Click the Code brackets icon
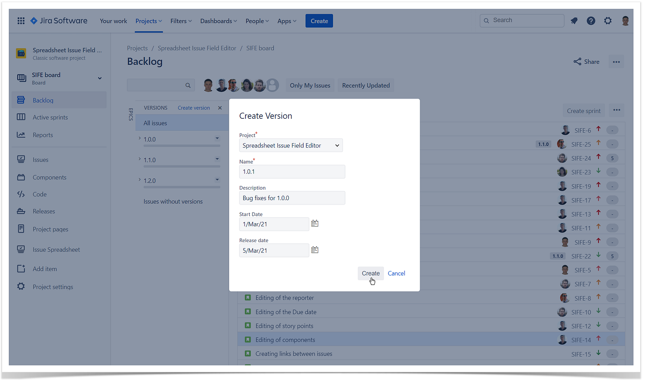The width and height of the screenshot is (645, 382). click(21, 194)
